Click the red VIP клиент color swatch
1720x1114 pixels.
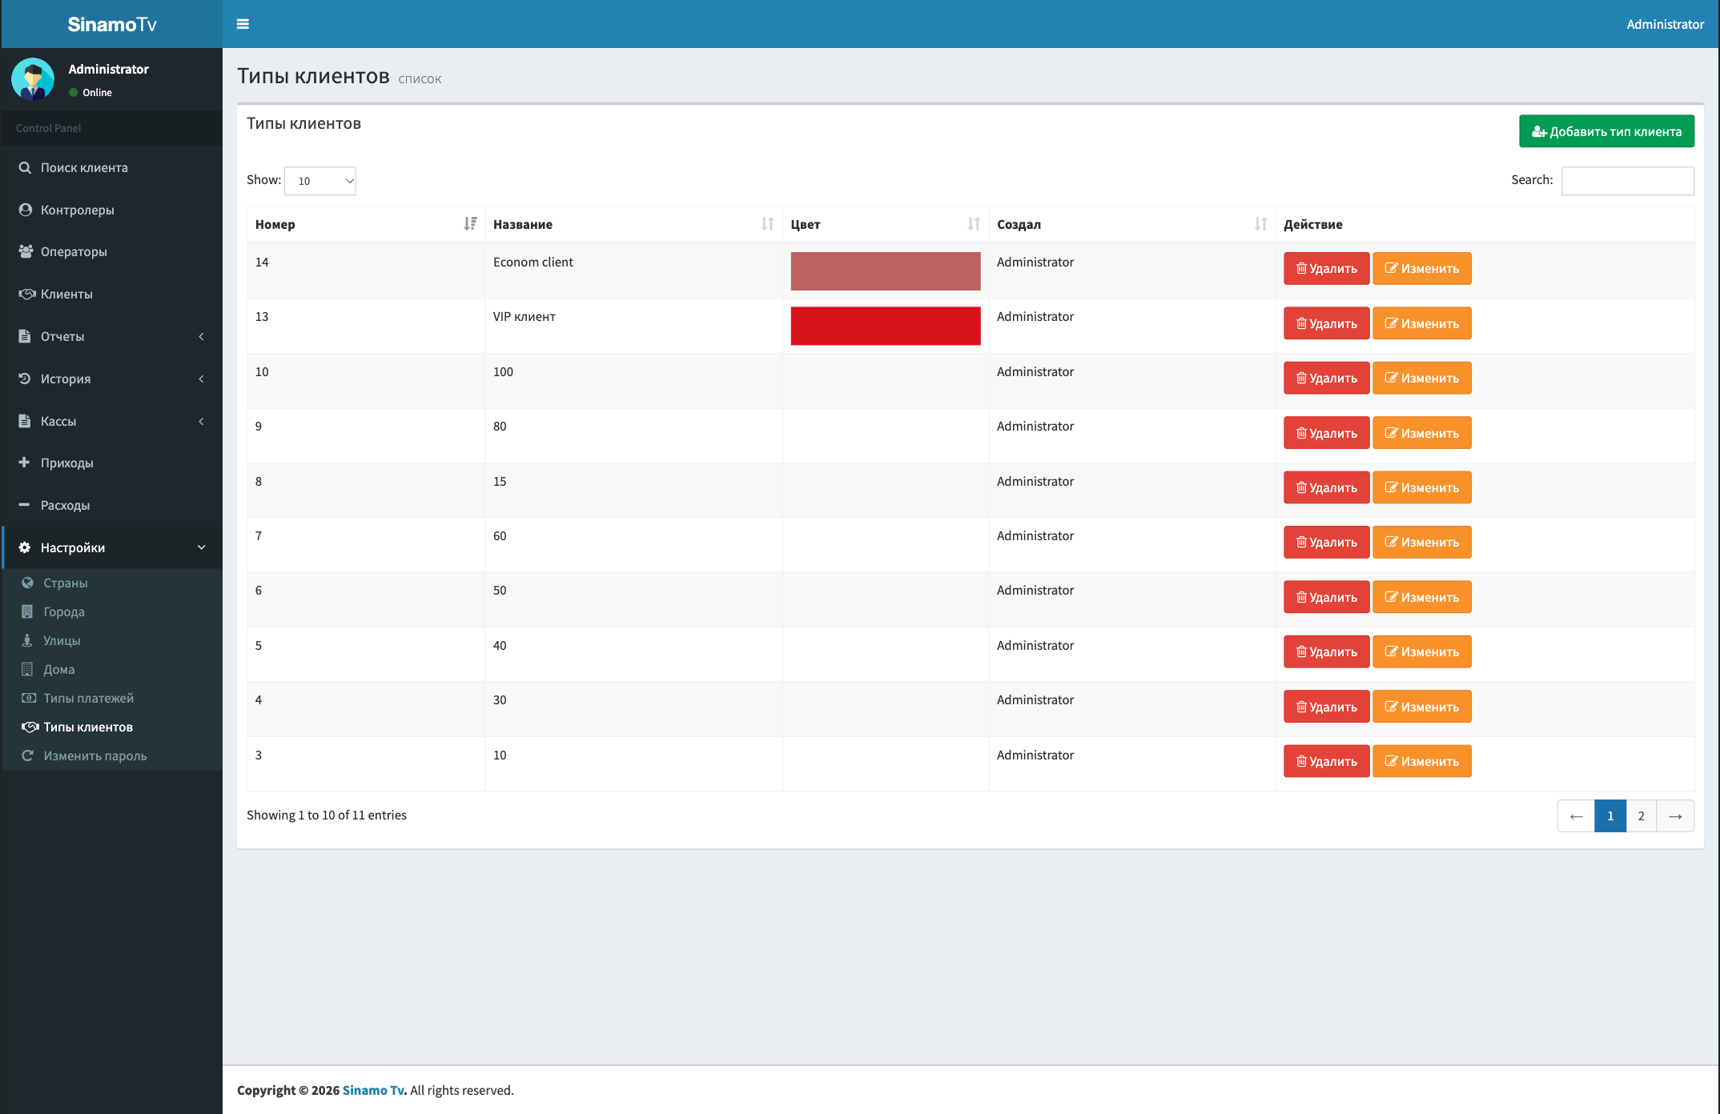pyautogui.click(x=886, y=326)
